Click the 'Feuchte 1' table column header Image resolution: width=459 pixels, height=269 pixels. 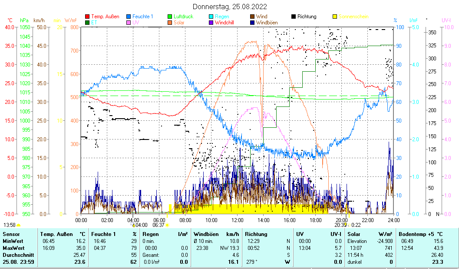(x=103, y=234)
